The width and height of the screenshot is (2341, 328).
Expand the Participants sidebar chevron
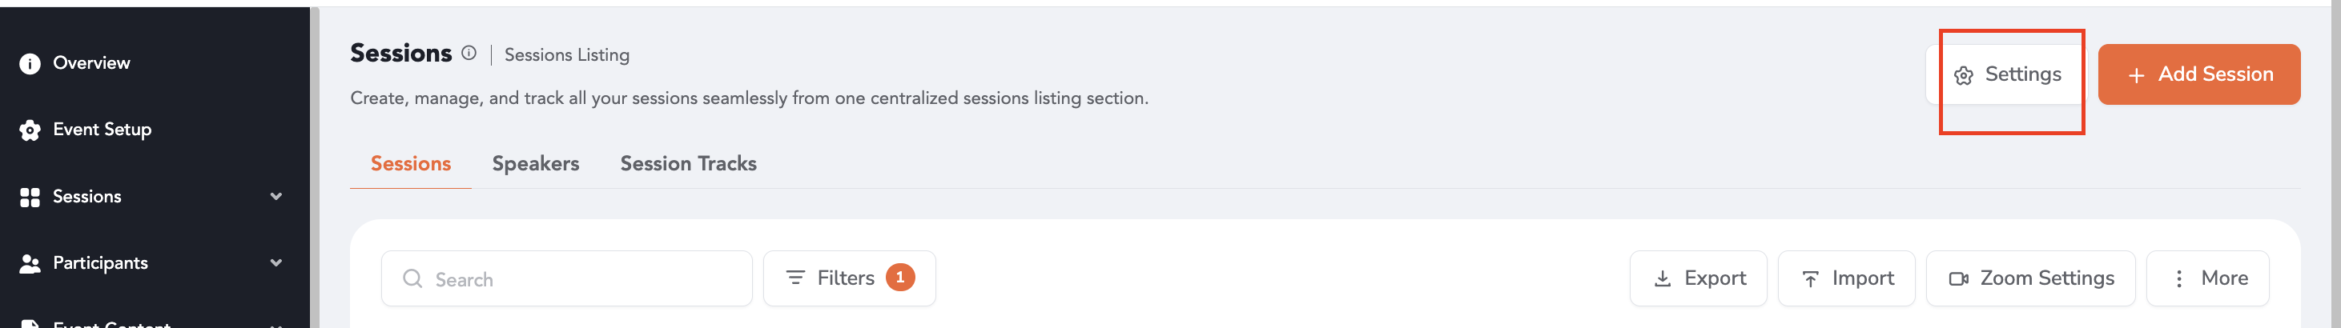276,262
